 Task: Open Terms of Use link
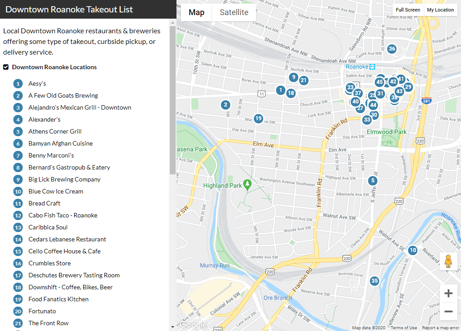(404, 328)
